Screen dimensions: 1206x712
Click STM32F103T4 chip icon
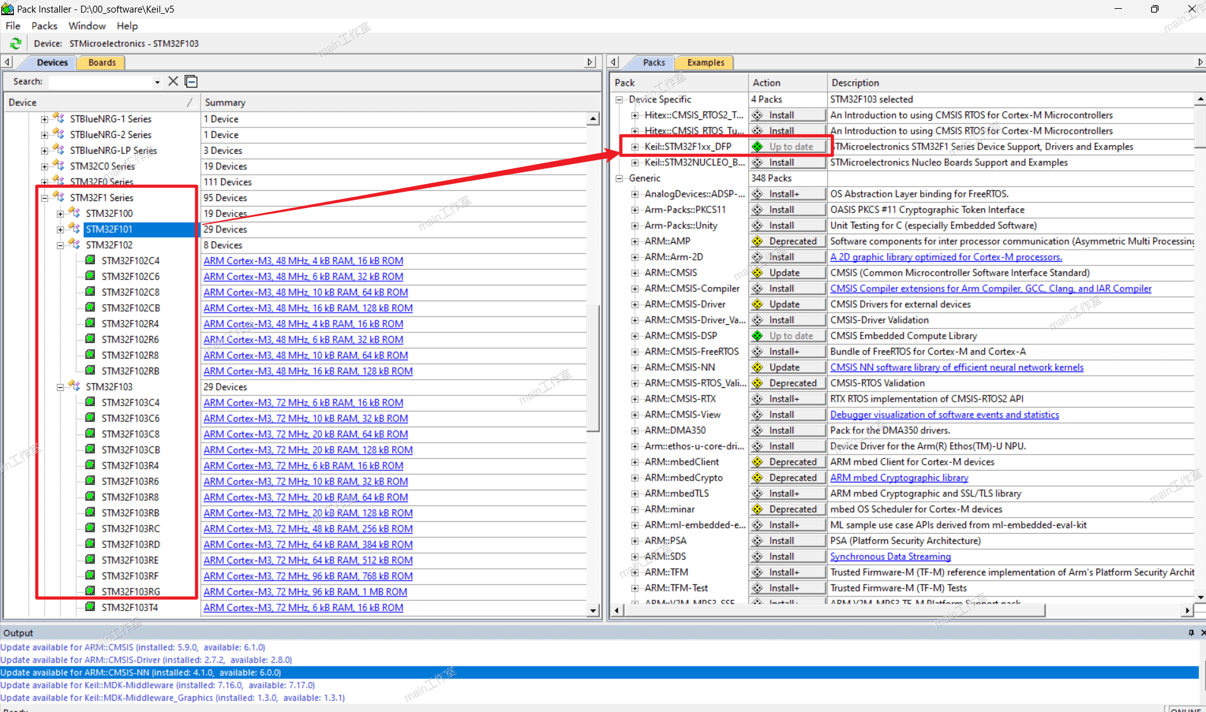coord(90,607)
